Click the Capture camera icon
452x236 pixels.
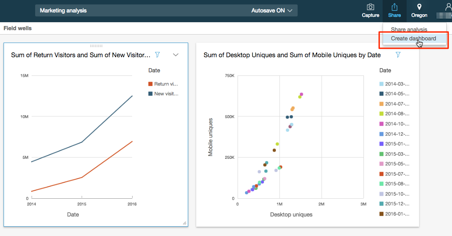(371, 7)
